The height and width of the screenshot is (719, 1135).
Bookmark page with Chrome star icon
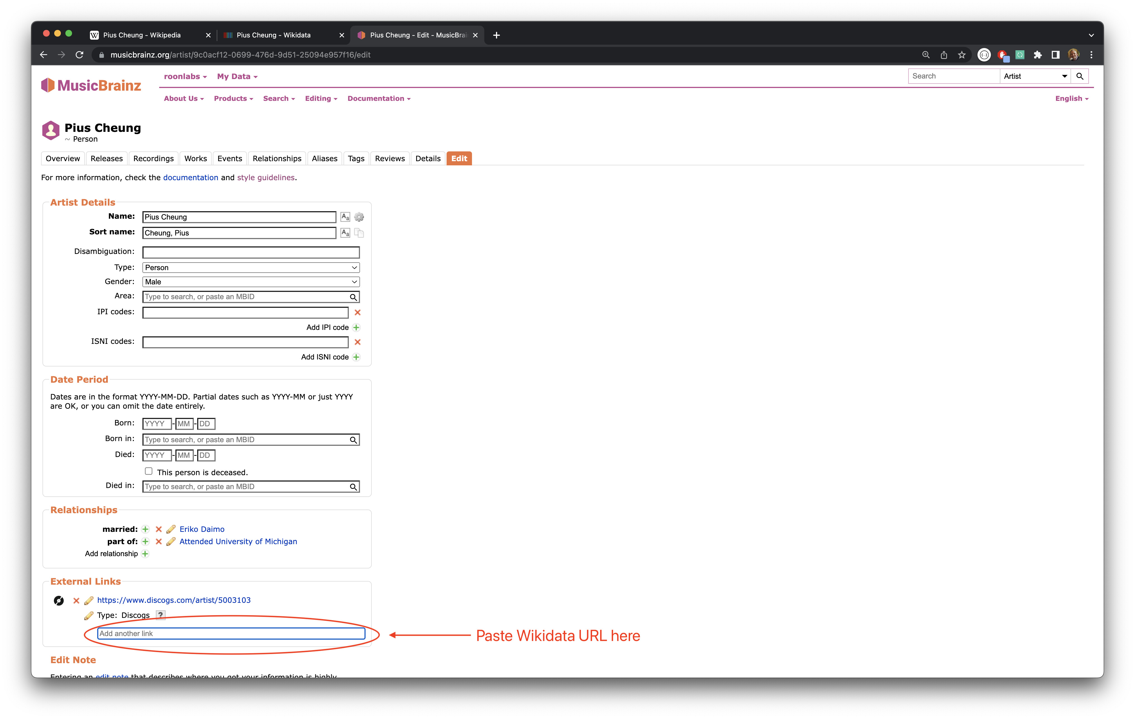click(962, 55)
